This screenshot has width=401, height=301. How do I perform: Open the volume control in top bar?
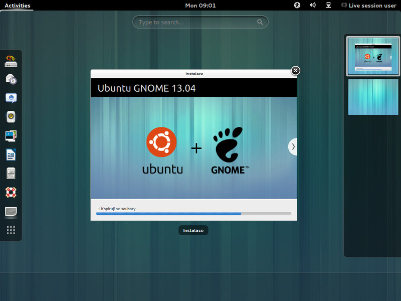tap(312, 5)
